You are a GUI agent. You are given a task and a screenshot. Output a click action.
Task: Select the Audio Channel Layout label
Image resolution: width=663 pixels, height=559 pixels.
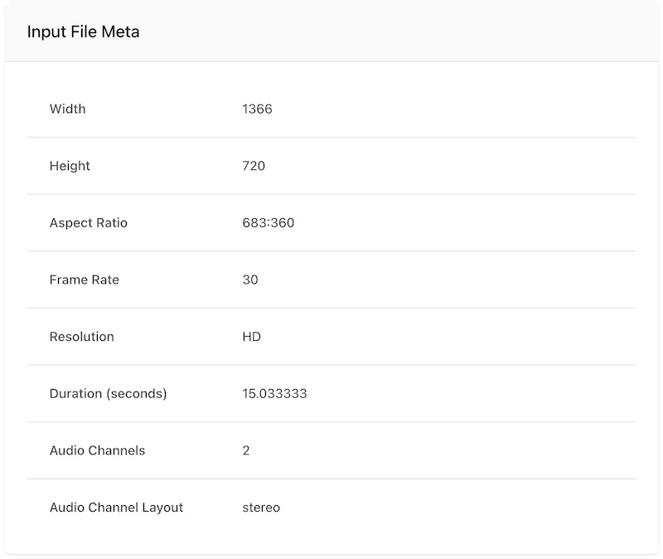point(116,507)
